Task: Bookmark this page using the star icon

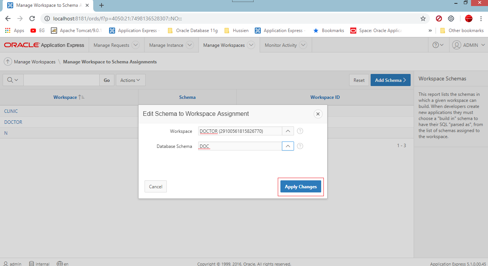Action: (423, 18)
